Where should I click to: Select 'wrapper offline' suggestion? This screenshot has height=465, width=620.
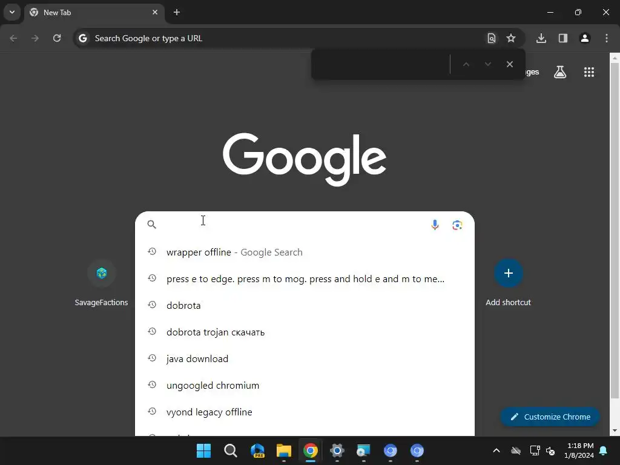305,252
